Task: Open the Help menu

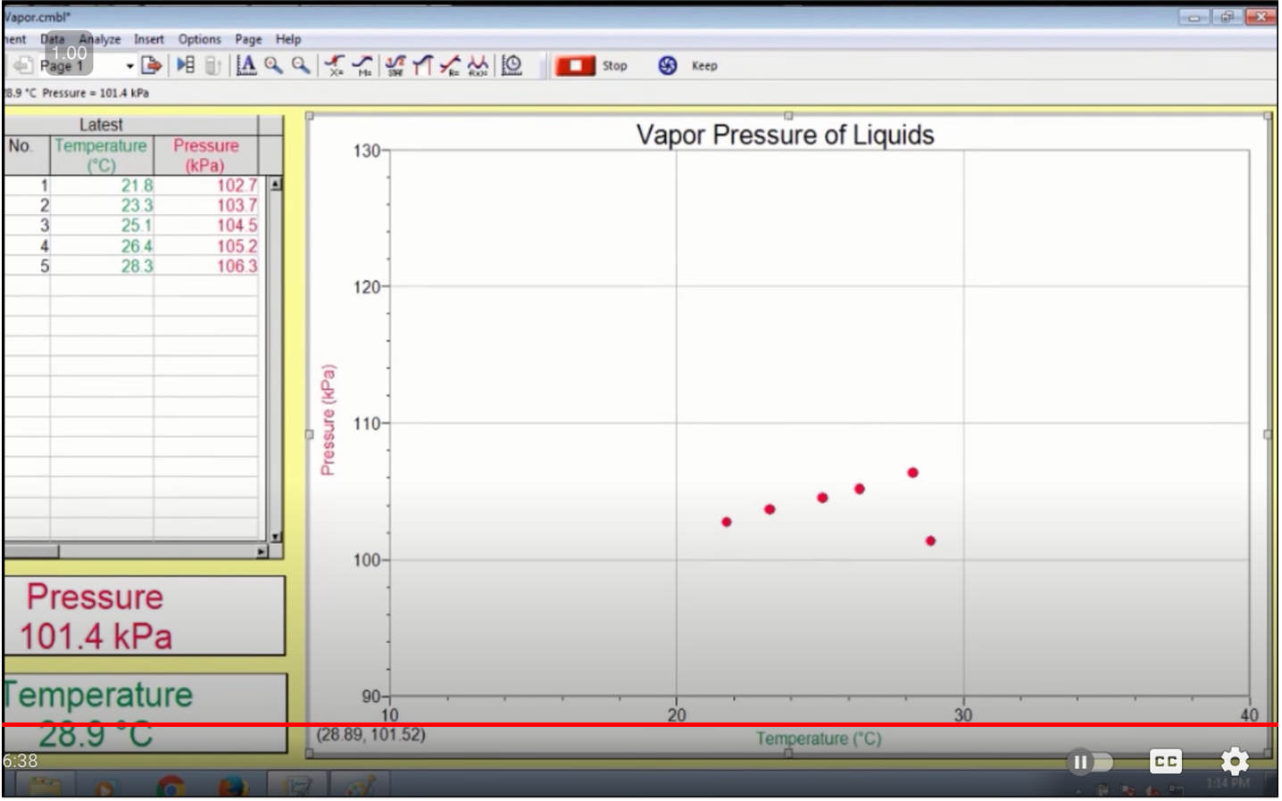Action: pyautogui.click(x=288, y=39)
